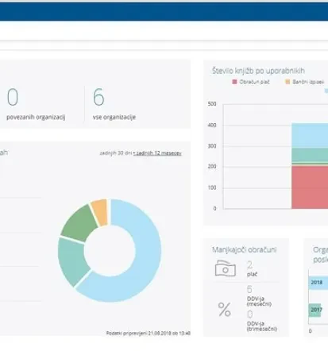Select the green donut chart slice

click(x=79, y=223)
